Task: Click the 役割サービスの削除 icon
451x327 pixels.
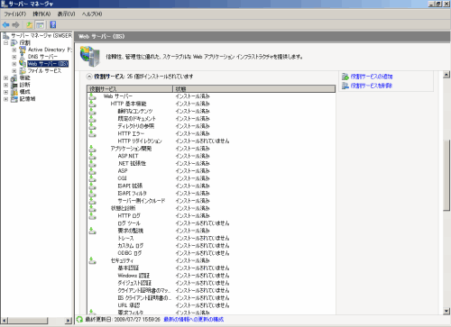Action: [345, 86]
